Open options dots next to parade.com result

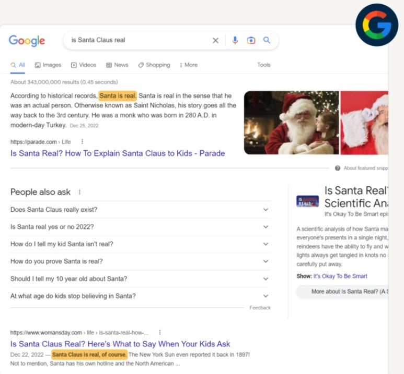click(x=82, y=141)
